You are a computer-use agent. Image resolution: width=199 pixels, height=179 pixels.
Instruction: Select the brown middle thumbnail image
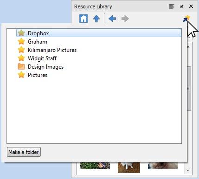(129, 167)
